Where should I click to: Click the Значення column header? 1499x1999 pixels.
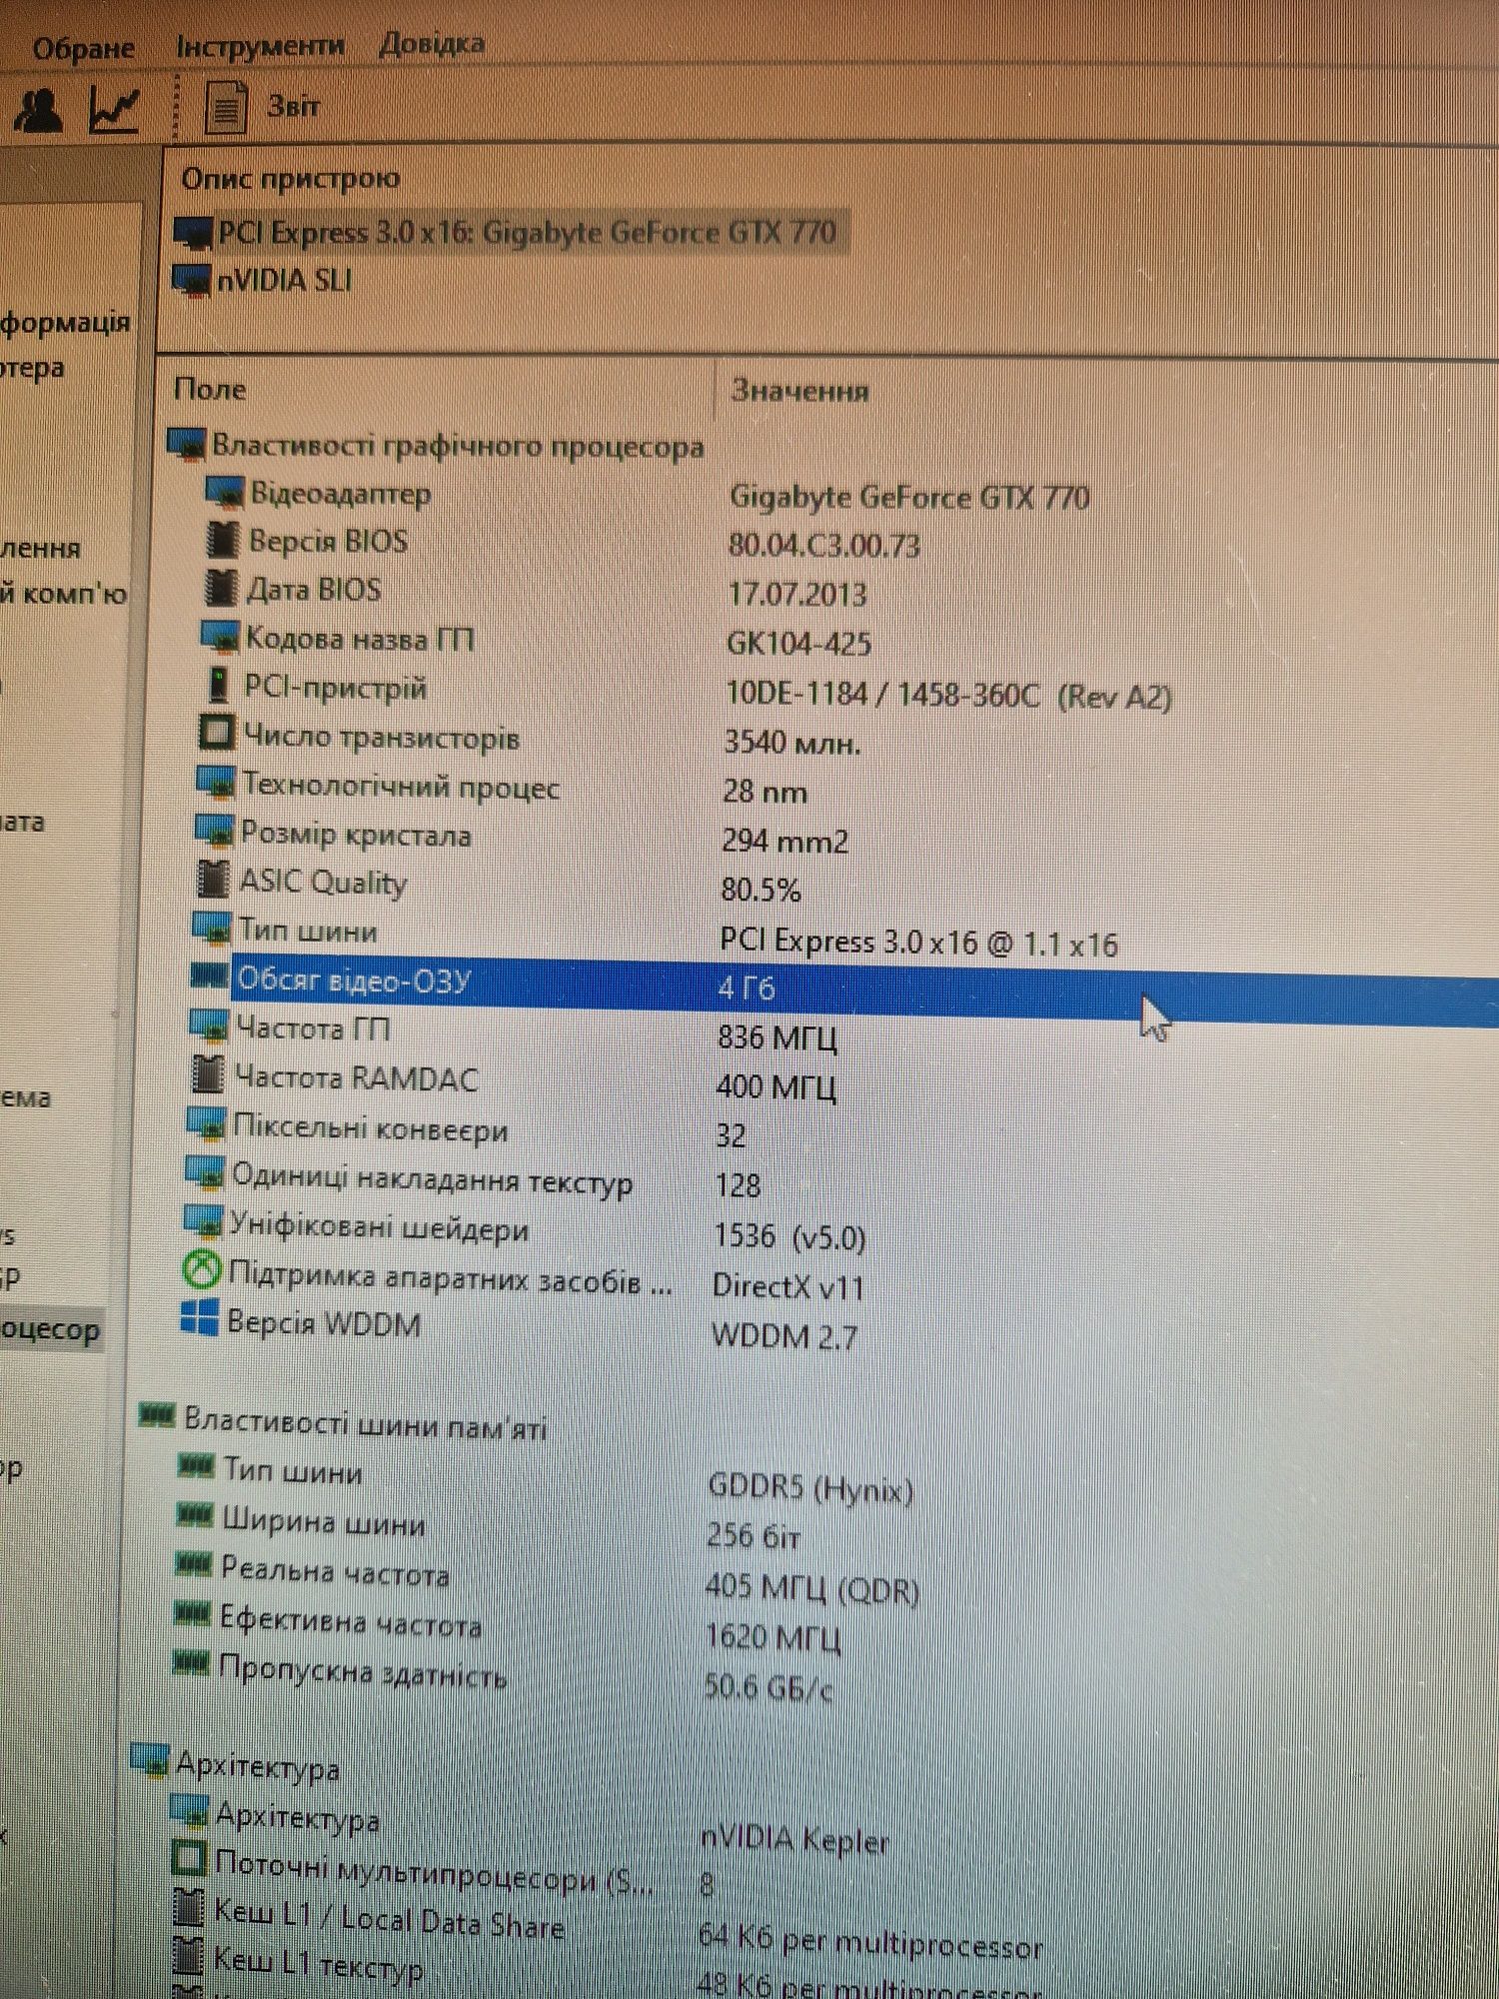(799, 390)
